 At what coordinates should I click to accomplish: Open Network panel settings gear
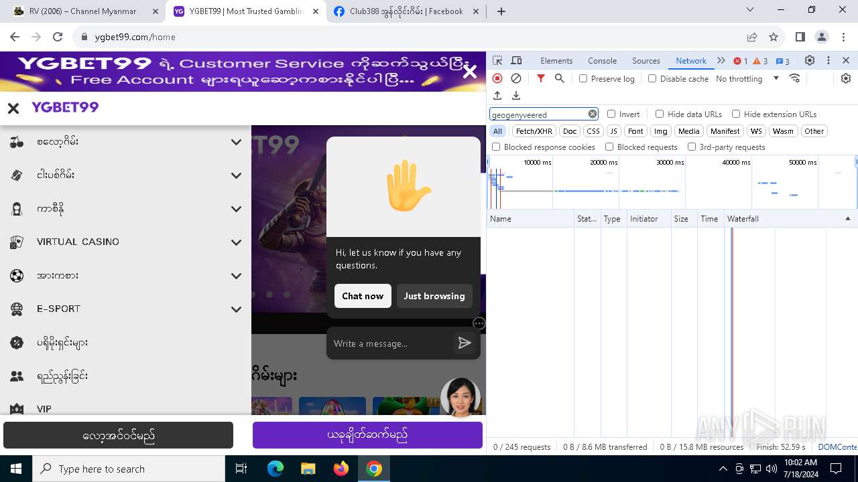(x=846, y=78)
